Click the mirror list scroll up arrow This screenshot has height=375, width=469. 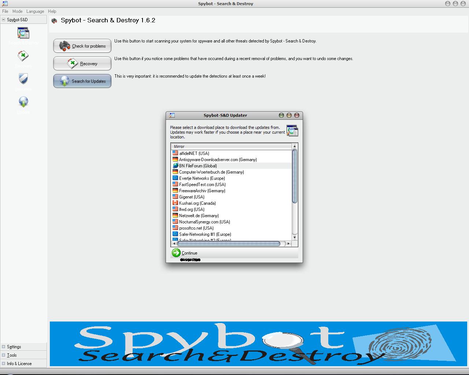(295, 146)
